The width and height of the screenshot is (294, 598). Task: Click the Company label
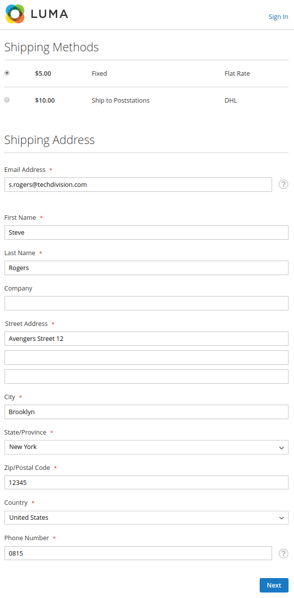(x=18, y=288)
